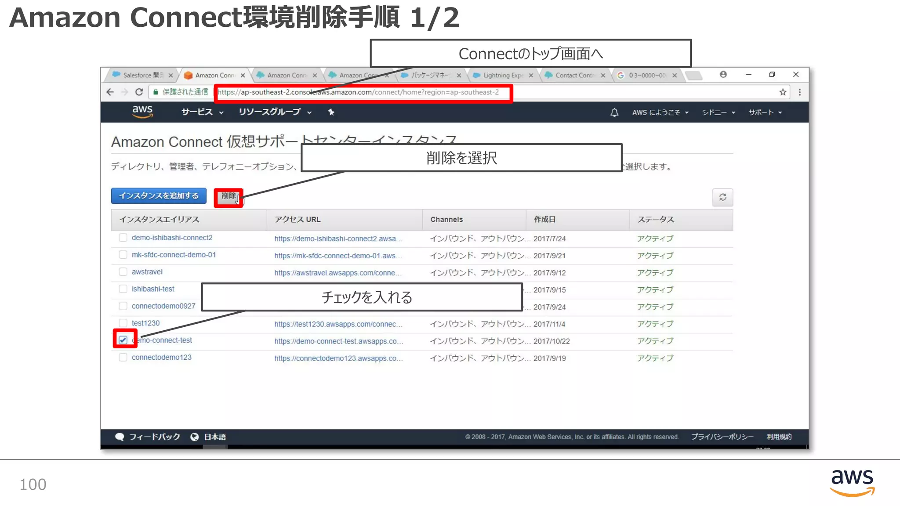This screenshot has height=506, width=900.
Task: Open the AWS にようこそ account menu
Action: point(660,112)
